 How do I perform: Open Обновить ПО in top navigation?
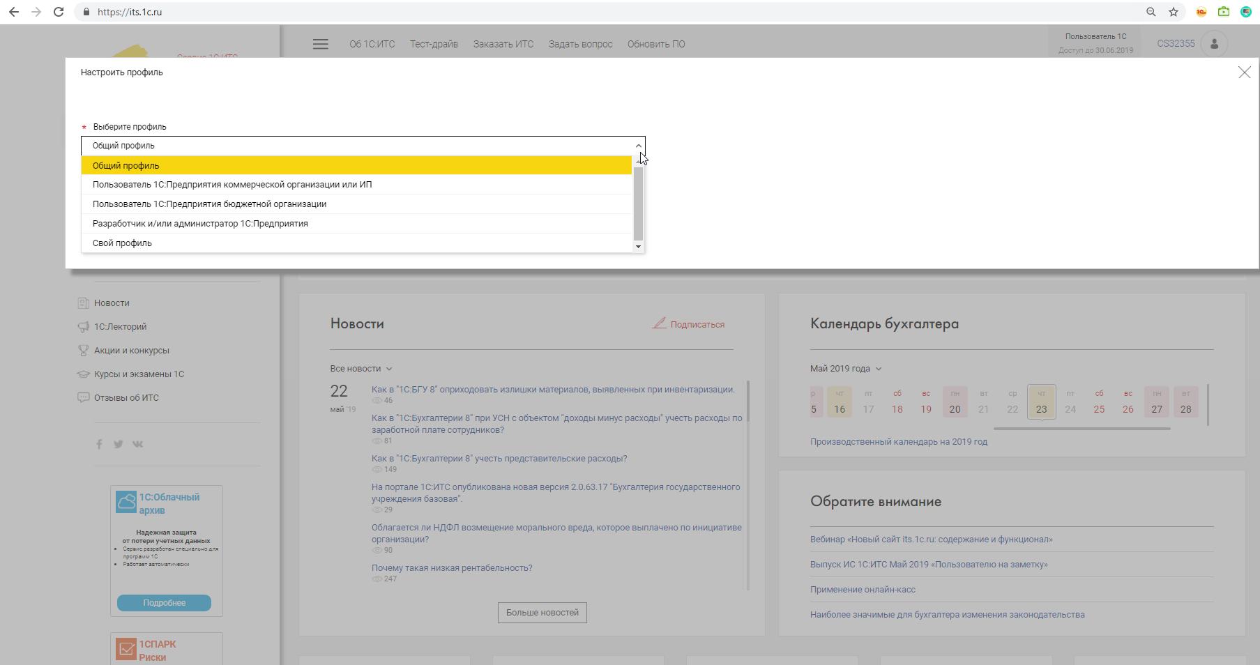pyautogui.click(x=656, y=44)
